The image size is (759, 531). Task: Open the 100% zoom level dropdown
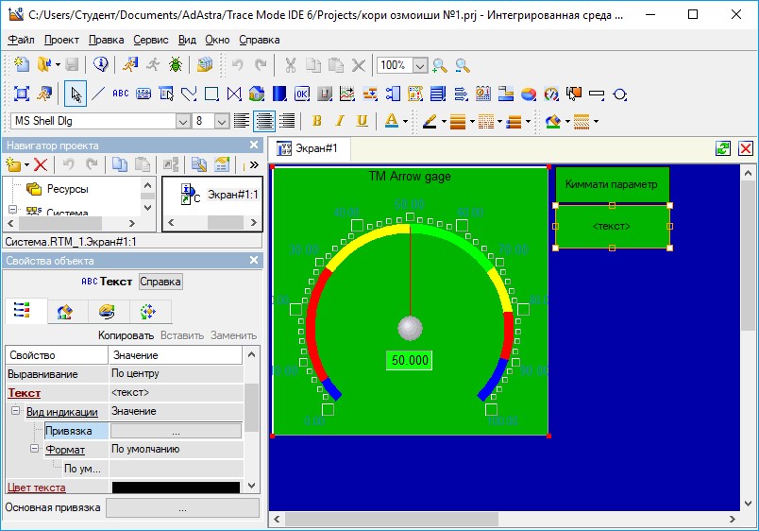tap(419, 65)
